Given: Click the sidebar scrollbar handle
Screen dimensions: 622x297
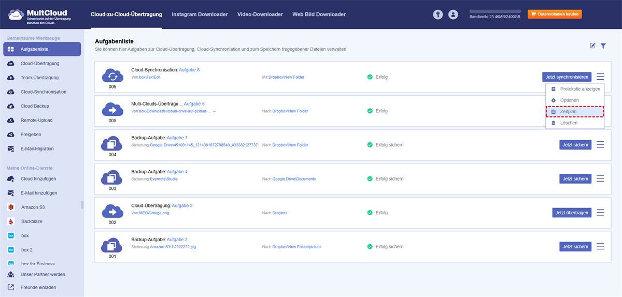Looking at the screenshot, I should pos(82,204).
